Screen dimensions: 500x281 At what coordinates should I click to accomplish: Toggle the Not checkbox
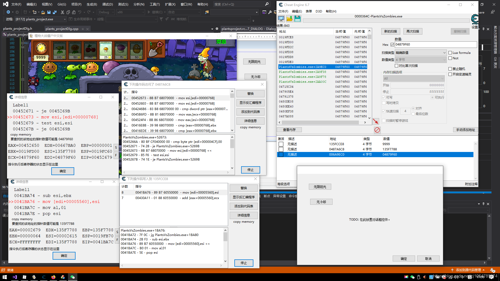pyautogui.click(x=450, y=58)
